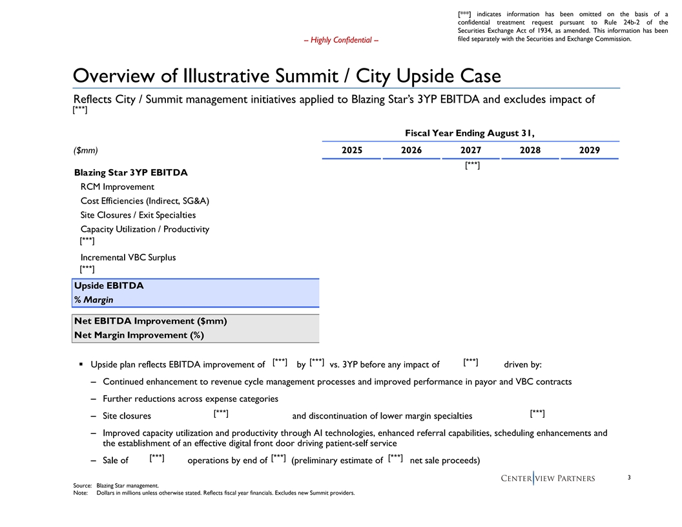Image resolution: width=682 pixels, height=527 pixels.
Task: Select the "Upside EBITDA" highlighted row label
Action: [108, 285]
